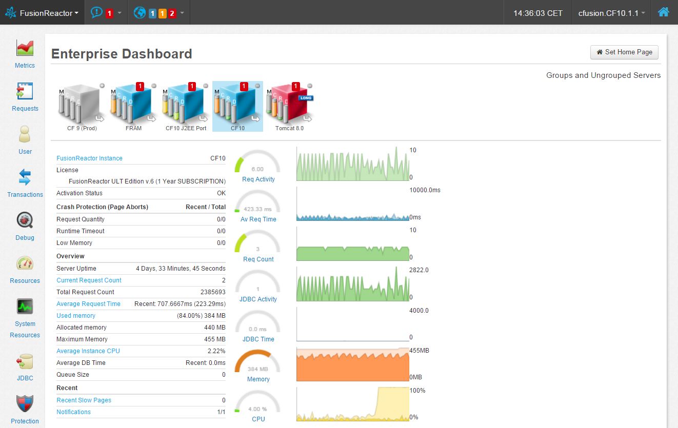Click the Req Activity green chart

pos(353,164)
